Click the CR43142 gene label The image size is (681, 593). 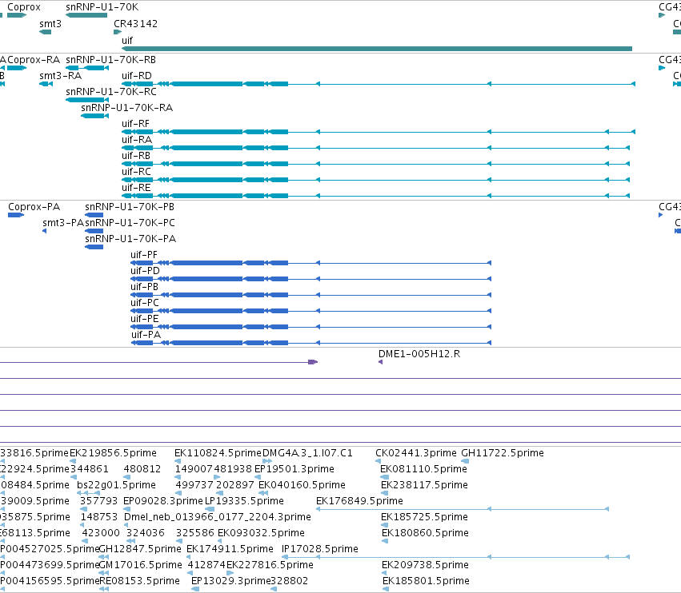[x=135, y=24]
